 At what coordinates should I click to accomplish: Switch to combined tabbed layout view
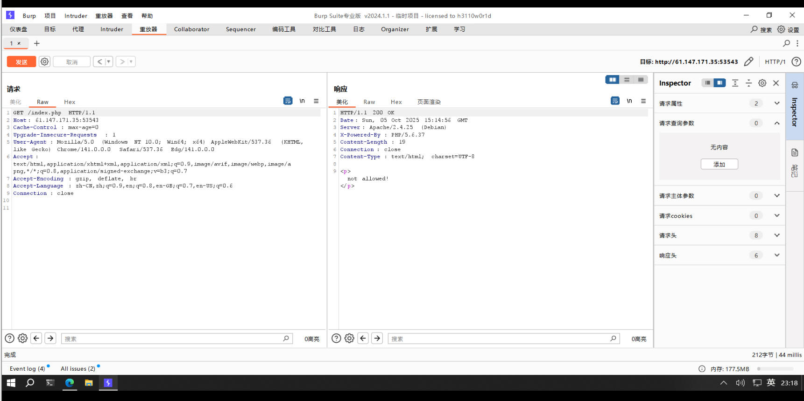(641, 80)
